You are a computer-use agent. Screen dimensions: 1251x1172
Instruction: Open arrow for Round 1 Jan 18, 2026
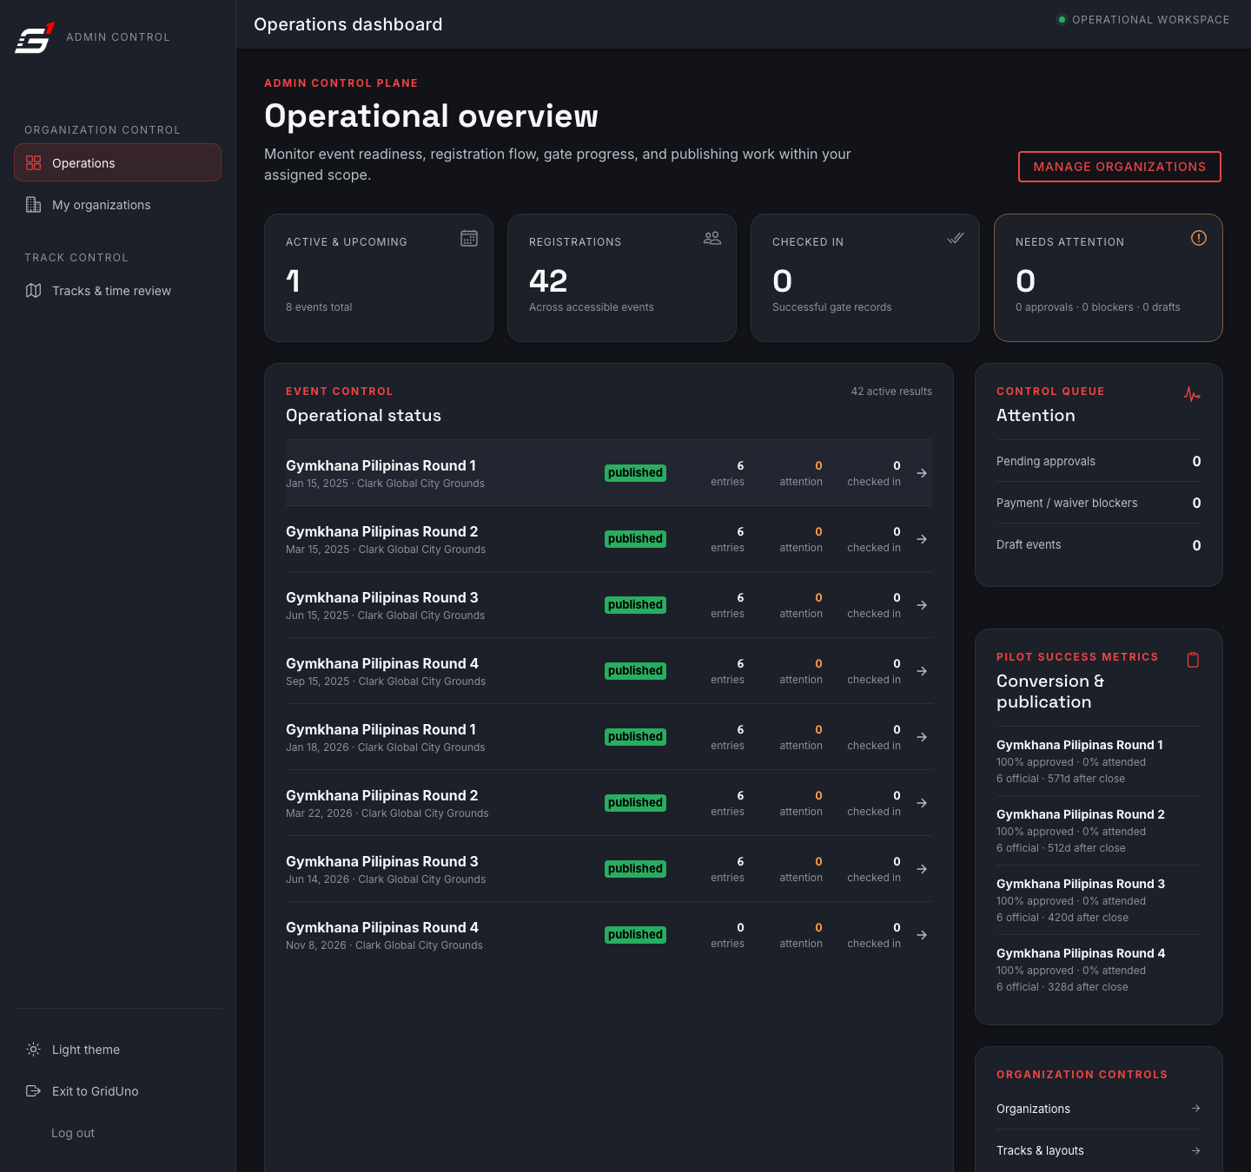[922, 737]
